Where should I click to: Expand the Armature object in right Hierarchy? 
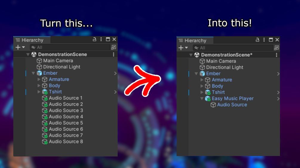pyautogui.click(x=202, y=80)
